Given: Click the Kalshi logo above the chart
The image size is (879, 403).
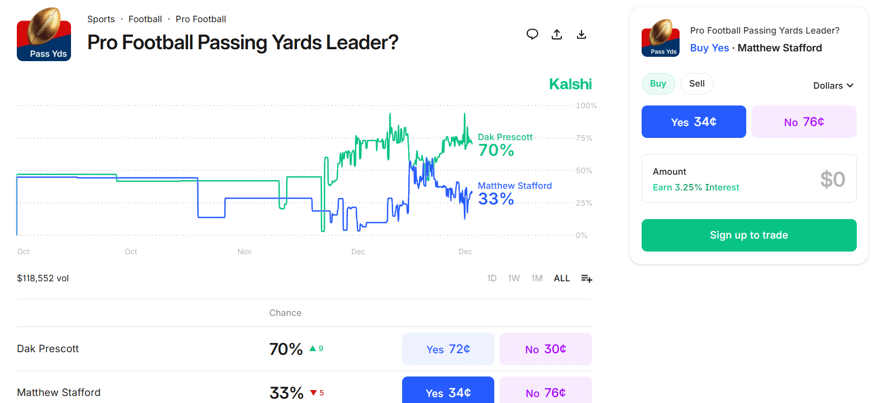Looking at the screenshot, I should [570, 84].
